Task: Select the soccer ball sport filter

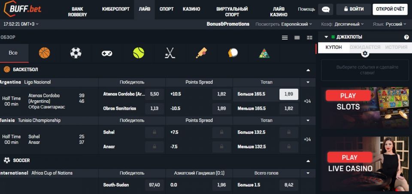Action: [76, 53]
